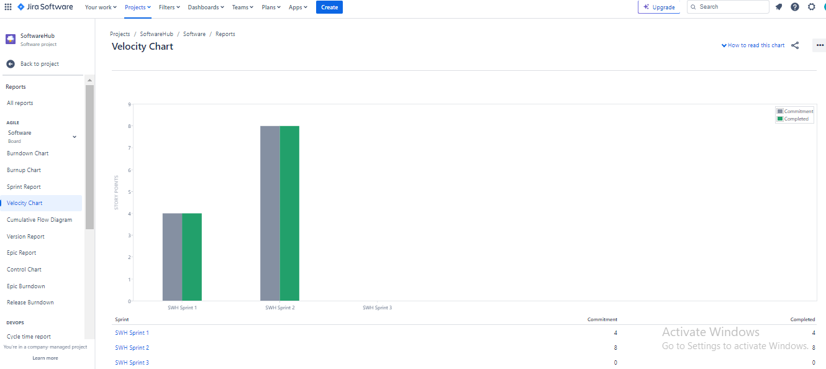Open the more actions three-dot menu

pos(820,45)
